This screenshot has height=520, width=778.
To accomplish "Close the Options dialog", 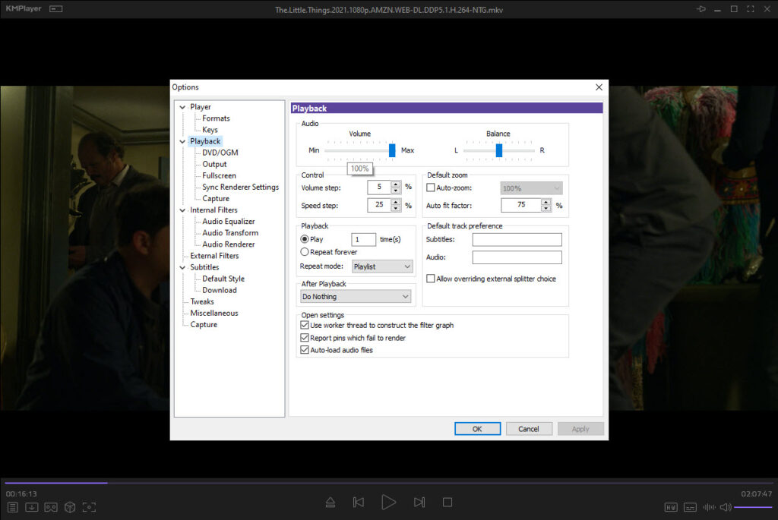I will 599,87.
